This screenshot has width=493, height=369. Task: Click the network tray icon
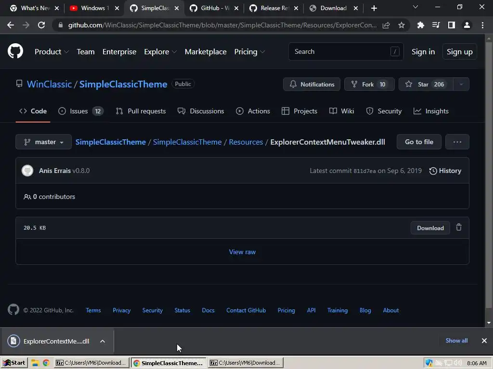pyautogui.click(x=448, y=363)
